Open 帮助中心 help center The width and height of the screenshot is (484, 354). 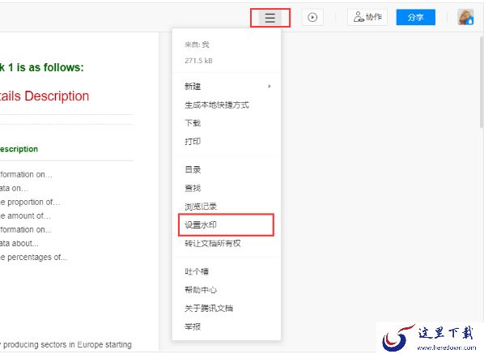click(201, 290)
